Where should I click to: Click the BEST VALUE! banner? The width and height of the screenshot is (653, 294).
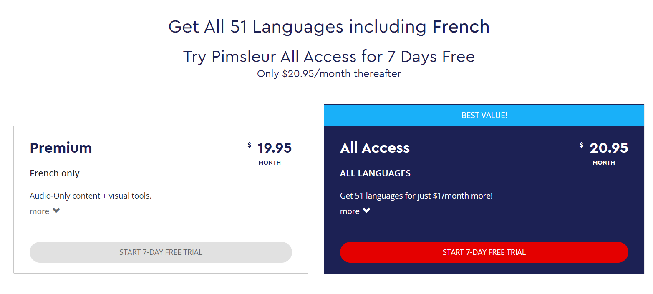[x=484, y=115]
